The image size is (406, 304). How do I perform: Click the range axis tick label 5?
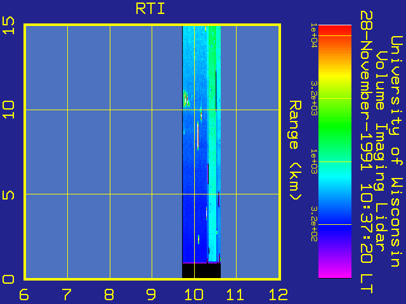click(8, 195)
